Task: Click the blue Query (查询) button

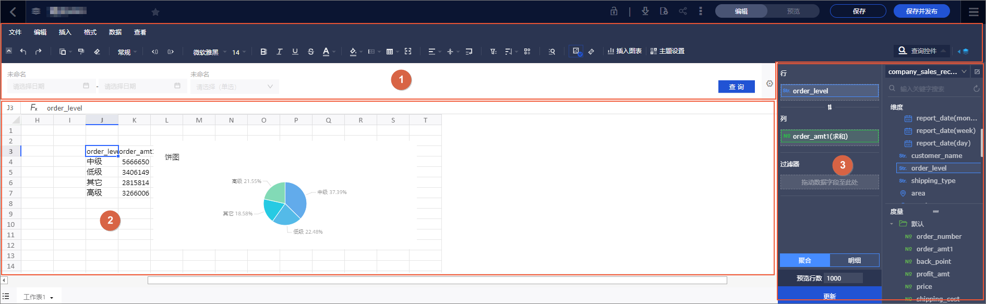Action: (x=737, y=87)
